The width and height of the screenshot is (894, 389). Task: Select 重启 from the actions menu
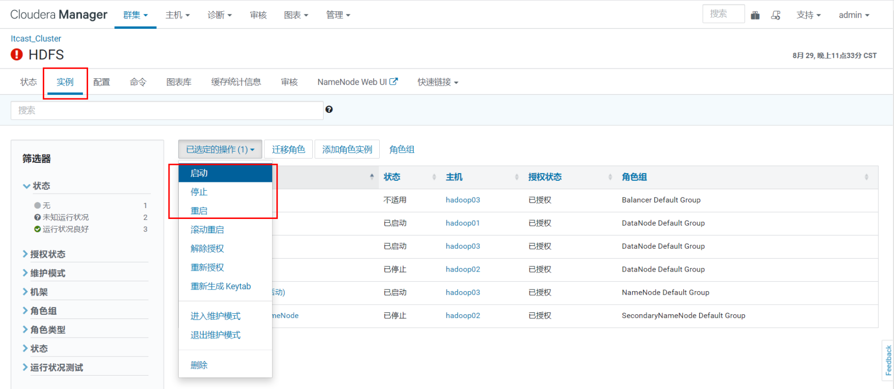click(x=225, y=211)
